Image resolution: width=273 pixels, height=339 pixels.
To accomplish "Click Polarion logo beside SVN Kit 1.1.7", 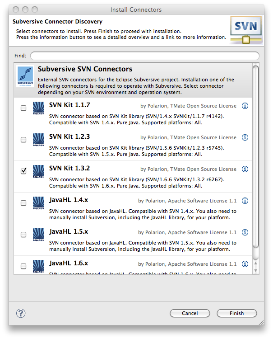I will click(x=38, y=108).
